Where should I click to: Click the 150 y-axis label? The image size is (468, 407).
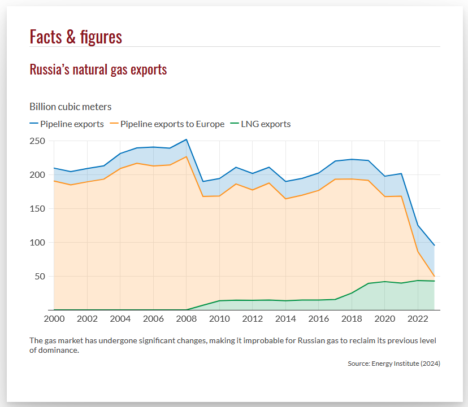37,208
